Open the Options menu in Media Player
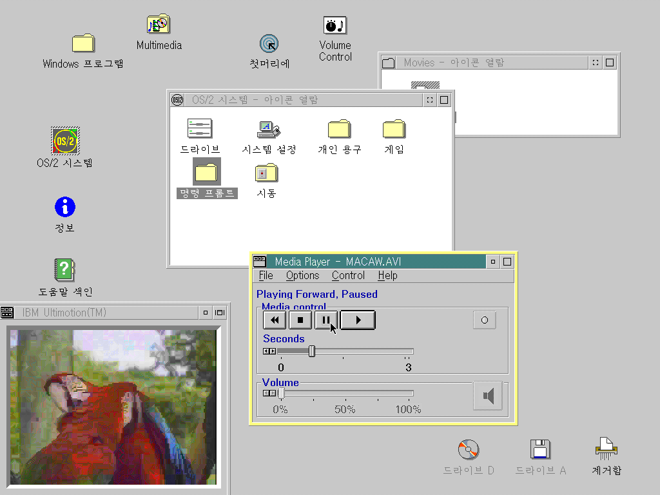 [x=303, y=275]
